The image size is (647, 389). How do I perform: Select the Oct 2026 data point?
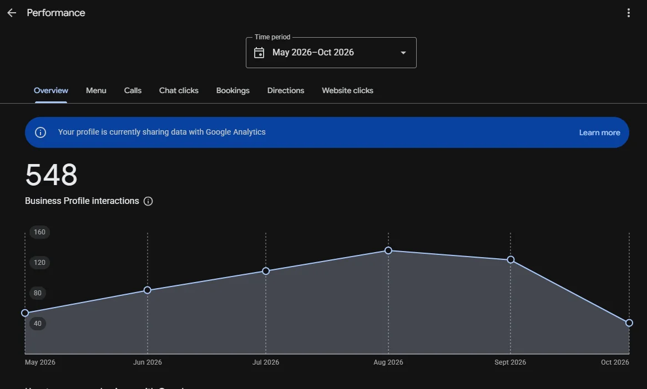click(629, 323)
